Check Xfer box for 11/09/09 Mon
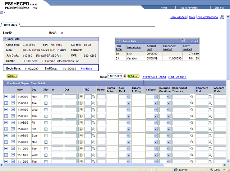The image size is (230, 172). pos(46,142)
